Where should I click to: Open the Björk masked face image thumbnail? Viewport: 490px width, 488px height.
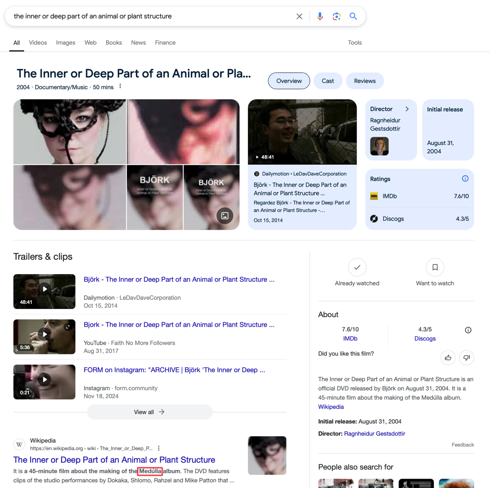coord(70,132)
